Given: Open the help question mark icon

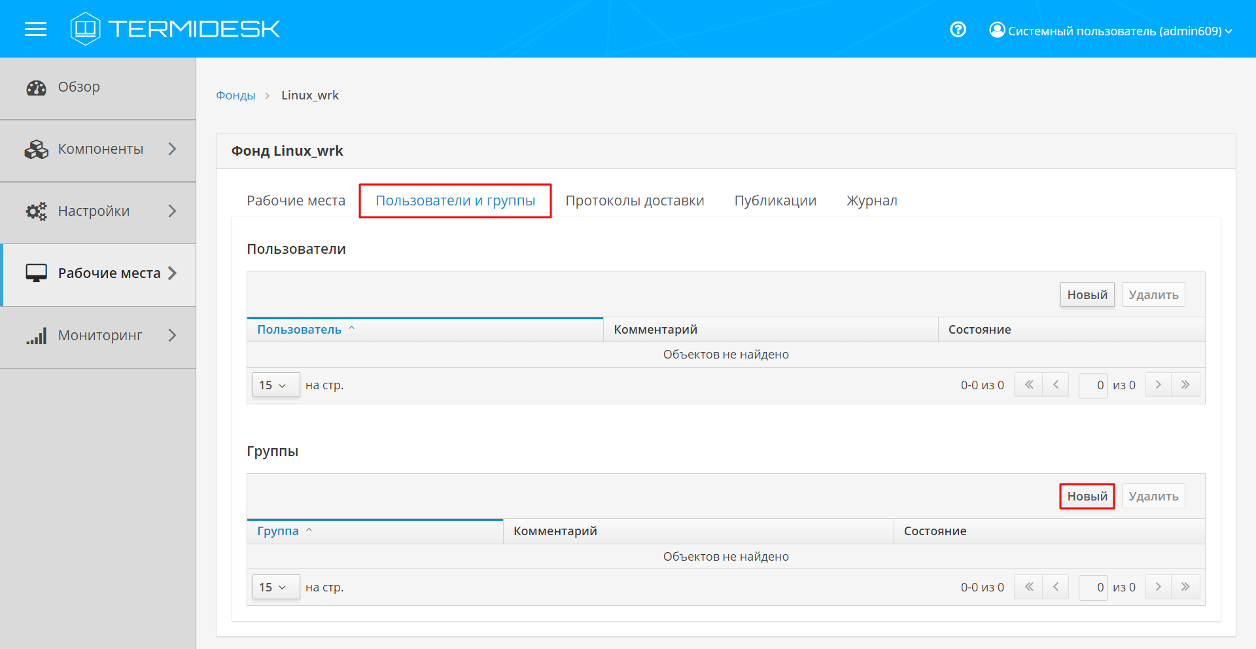Looking at the screenshot, I should [x=958, y=29].
